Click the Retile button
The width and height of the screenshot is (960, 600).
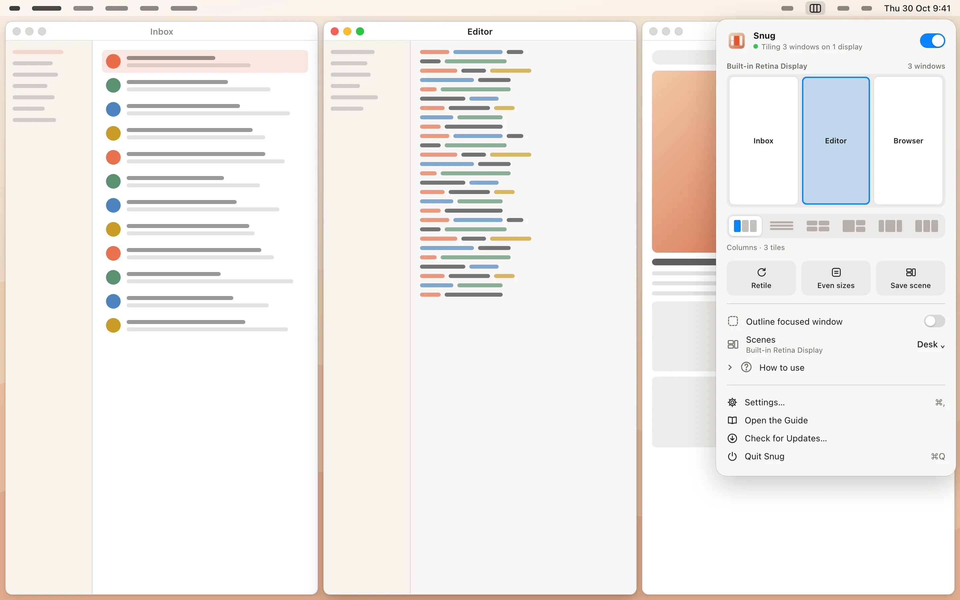click(761, 278)
